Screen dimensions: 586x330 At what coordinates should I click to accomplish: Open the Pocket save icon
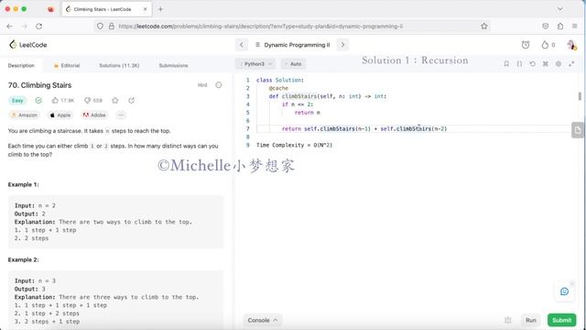click(546, 27)
